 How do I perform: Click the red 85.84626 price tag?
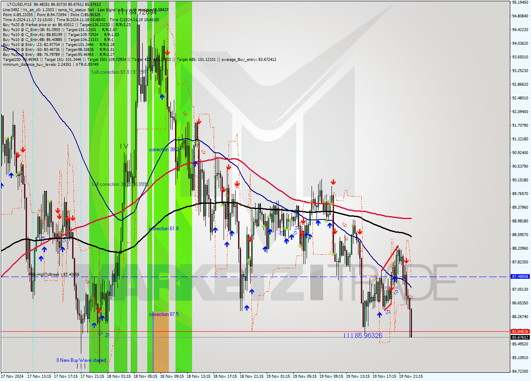pos(520,331)
